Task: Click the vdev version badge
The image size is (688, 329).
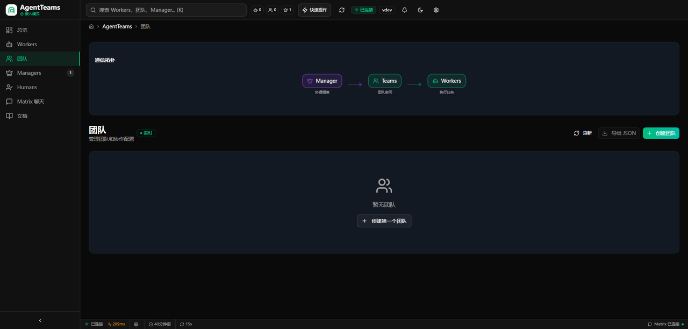Action: click(x=387, y=10)
